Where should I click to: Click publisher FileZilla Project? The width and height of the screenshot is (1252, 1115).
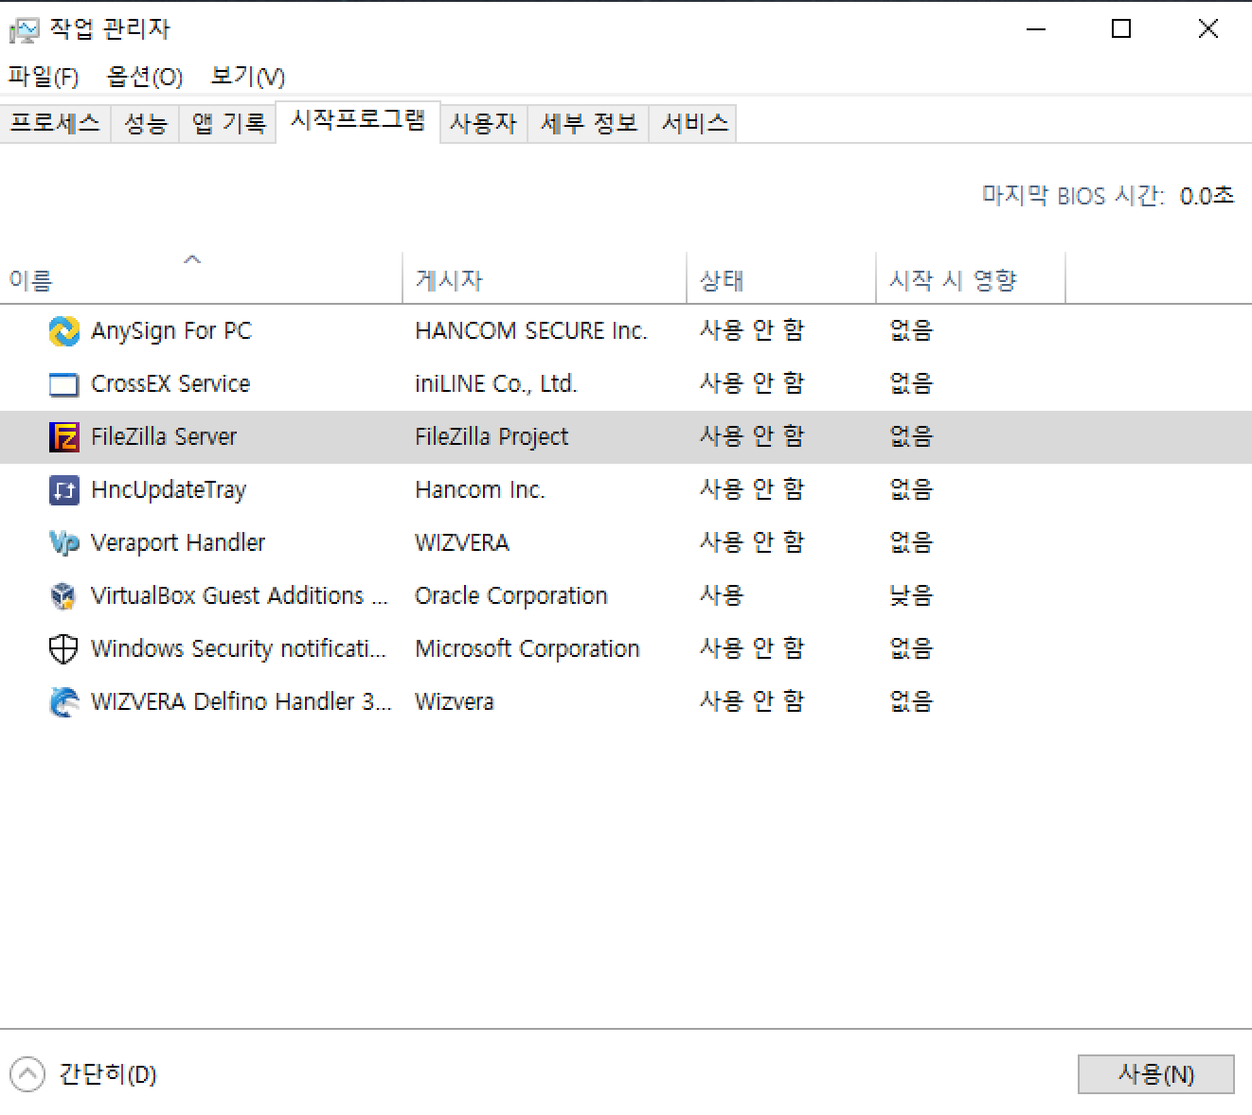point(492,436)
